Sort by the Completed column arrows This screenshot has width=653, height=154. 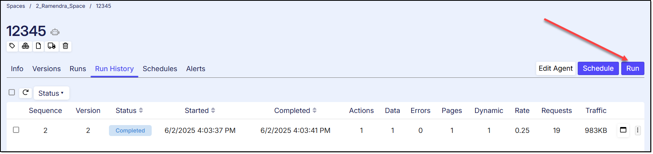point(314,111)
